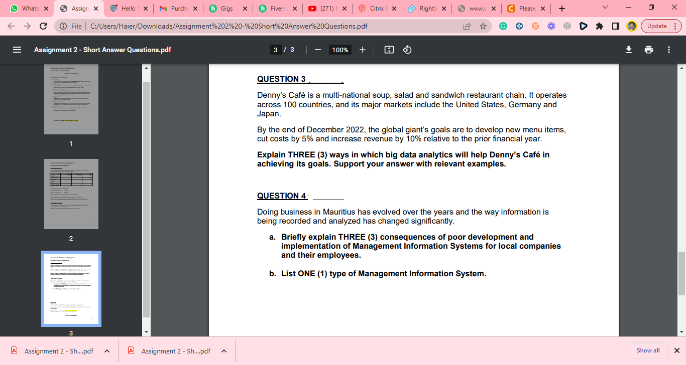Expand options for second downloaded PDF

coord(224,351)
